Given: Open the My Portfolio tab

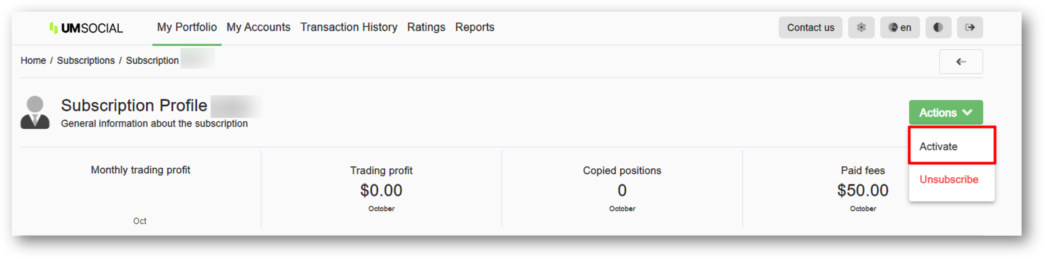Looking at the screenshot, I should pos(187,27).
